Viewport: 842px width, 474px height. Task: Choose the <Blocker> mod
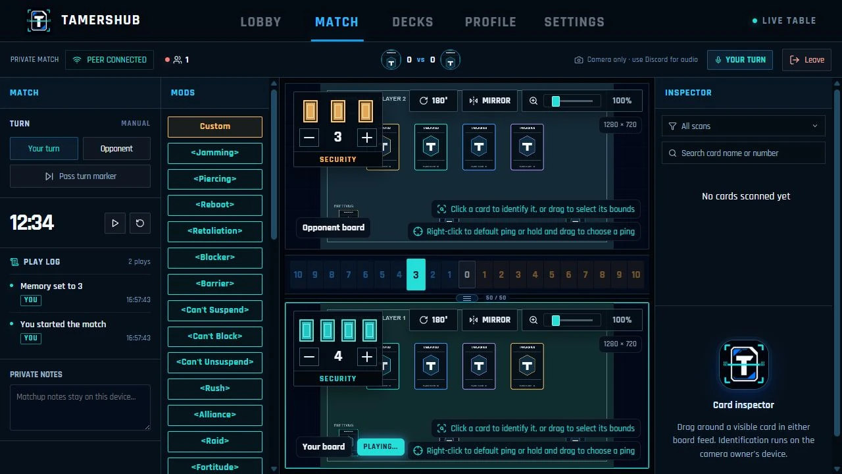215,257
